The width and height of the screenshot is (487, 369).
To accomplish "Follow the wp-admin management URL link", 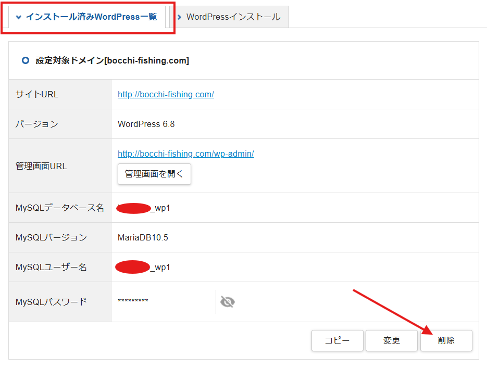I will (185, 154).
